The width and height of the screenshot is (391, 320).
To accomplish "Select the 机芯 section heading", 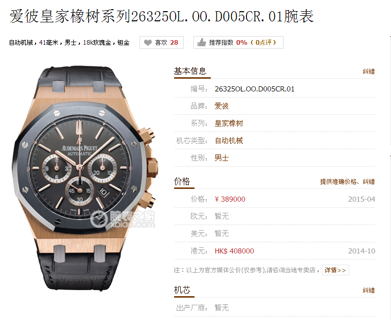I will click(x=182, y=290).
